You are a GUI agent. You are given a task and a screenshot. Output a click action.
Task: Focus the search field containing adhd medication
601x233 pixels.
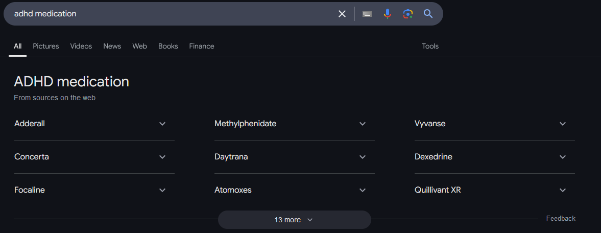169,14
